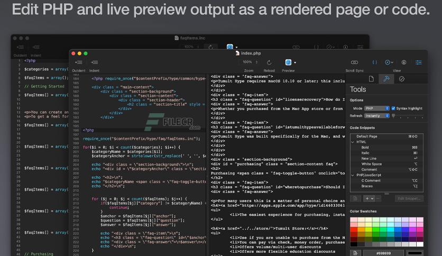This screenshot has height=256, width=442.
Task: Click Outdent icon in faqItems.inc window
Action: pos(20,47)
